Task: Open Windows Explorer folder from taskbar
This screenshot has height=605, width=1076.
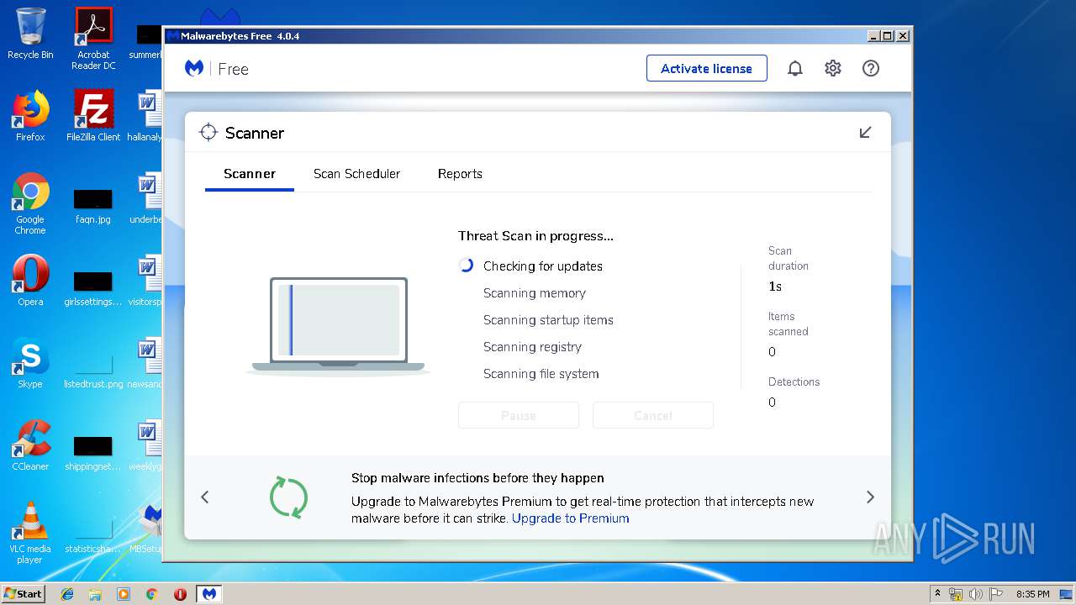Action: coord(95,594)
